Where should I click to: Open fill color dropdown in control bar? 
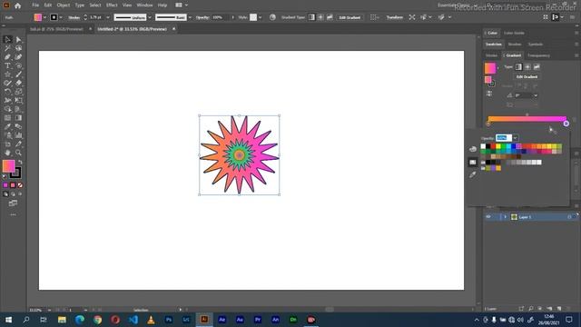click(x=44, y=17)
